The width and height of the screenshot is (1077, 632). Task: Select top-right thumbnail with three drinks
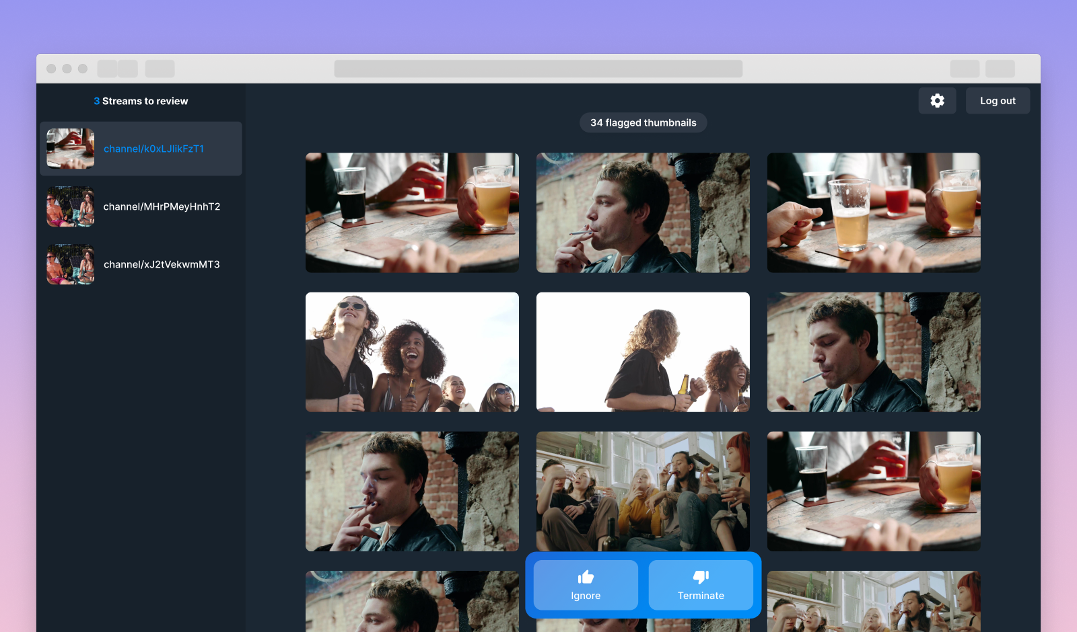tap(874, 212)
